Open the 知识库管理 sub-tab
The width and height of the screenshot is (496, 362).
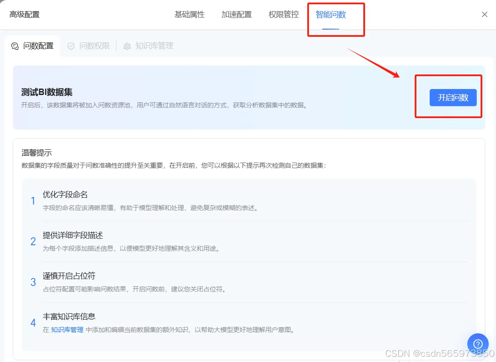[153, 46]
